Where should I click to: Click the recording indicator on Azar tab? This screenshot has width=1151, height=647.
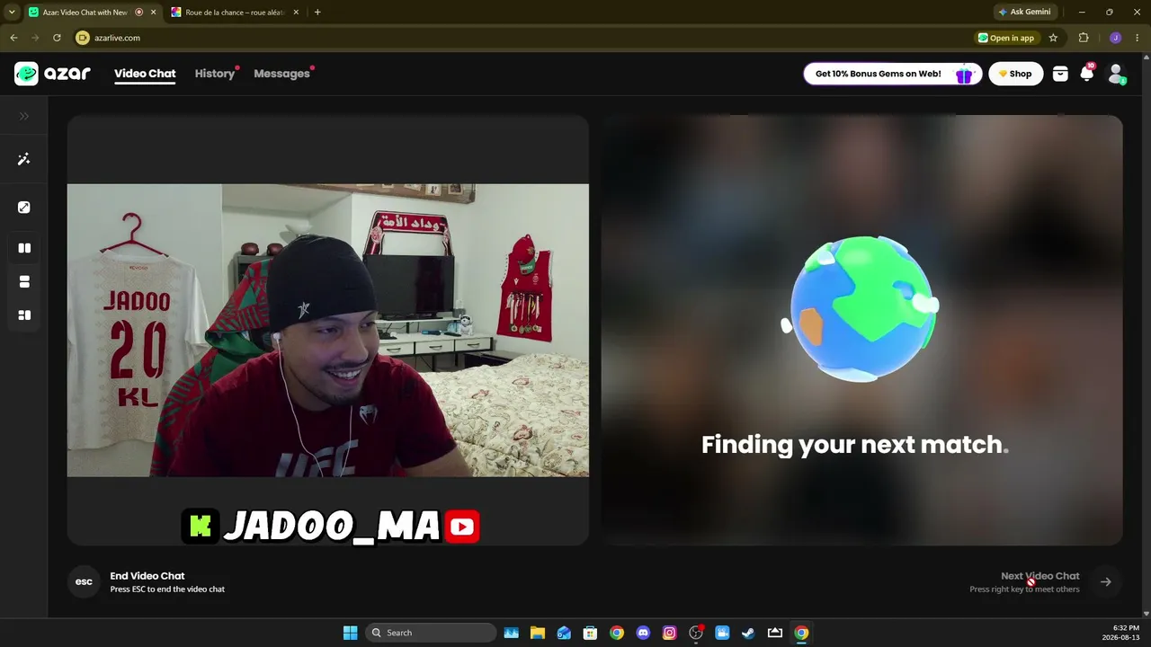(x=138, y=13)
